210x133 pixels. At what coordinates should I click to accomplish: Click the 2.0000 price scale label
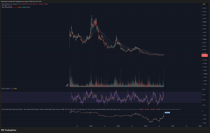pos(204,22)
